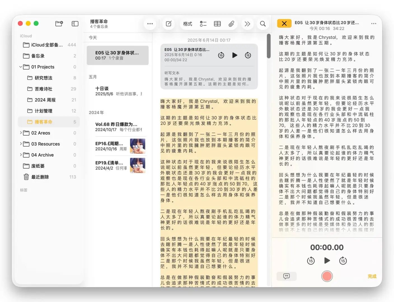Click the EP16 note thumbnail image

point(137,146)
